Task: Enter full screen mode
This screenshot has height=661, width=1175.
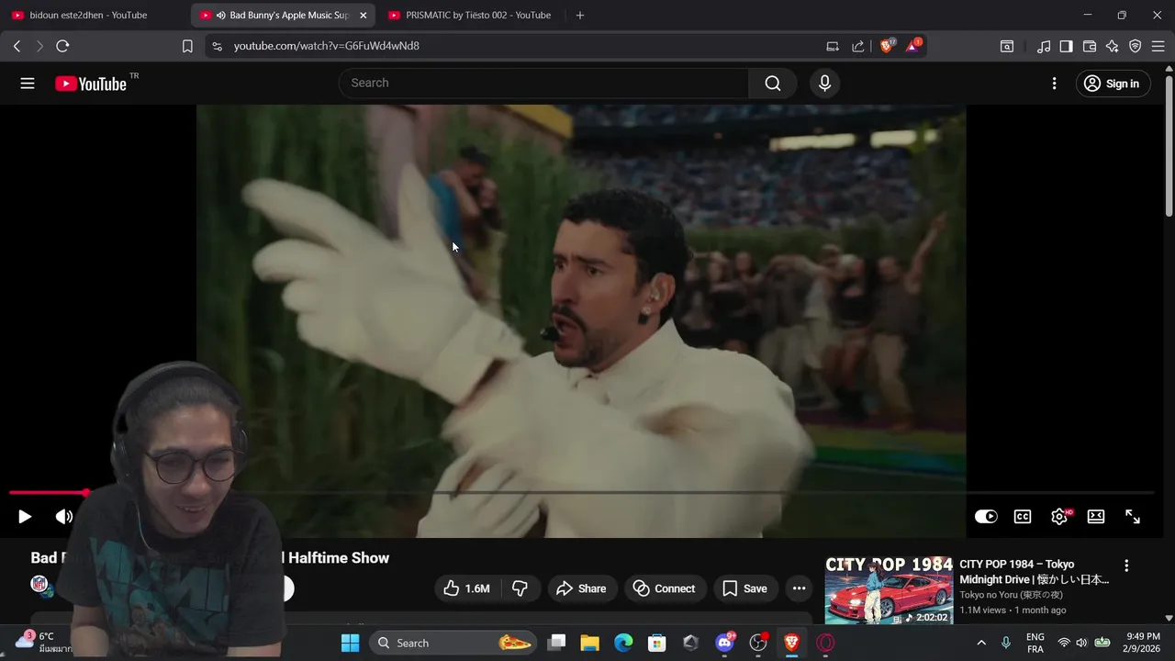Action: point(1133,517)
